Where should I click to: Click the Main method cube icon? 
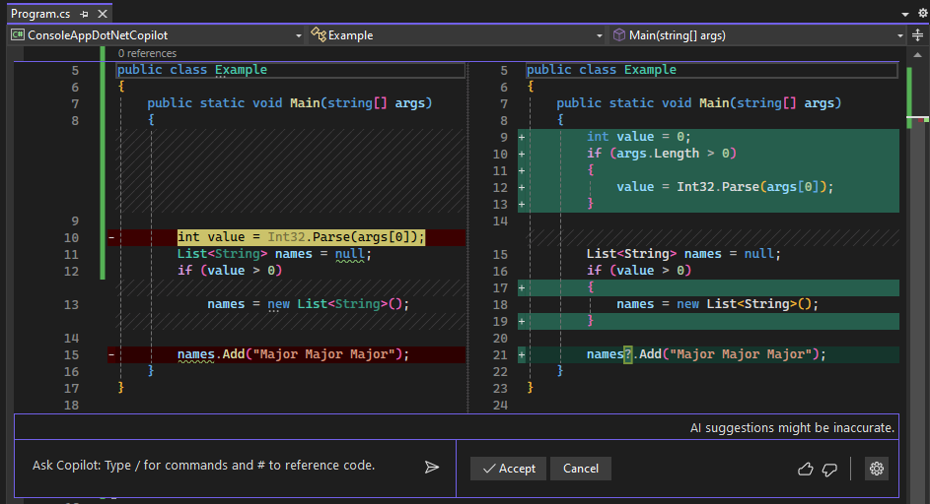618,35
